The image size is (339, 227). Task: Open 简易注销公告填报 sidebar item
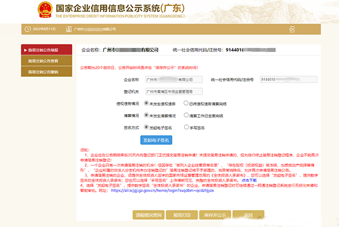(x=46, y=50)
